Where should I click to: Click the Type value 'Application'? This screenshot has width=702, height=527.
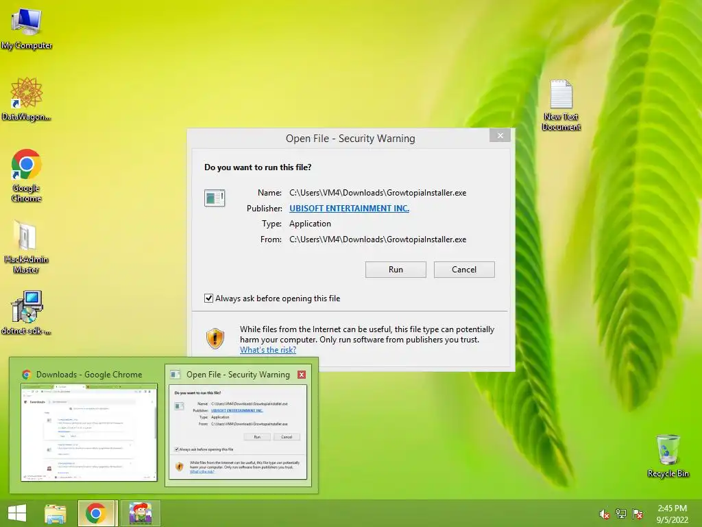point(311,224)
